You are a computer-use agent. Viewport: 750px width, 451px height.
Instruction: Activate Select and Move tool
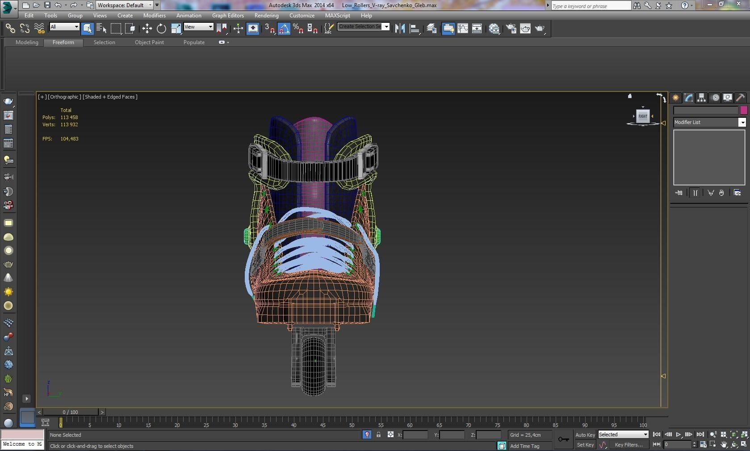pos(147,29)
